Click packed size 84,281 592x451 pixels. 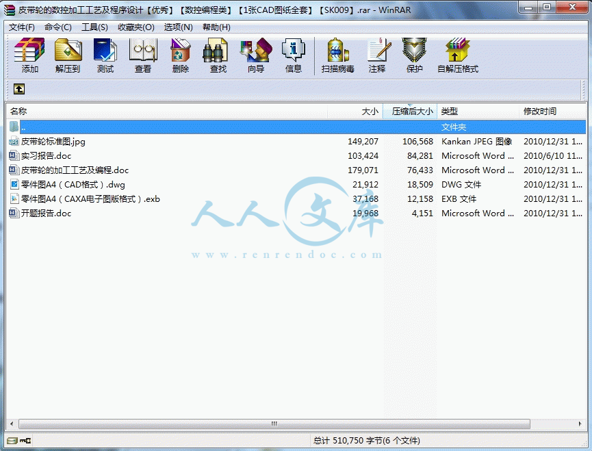(420, 156)
